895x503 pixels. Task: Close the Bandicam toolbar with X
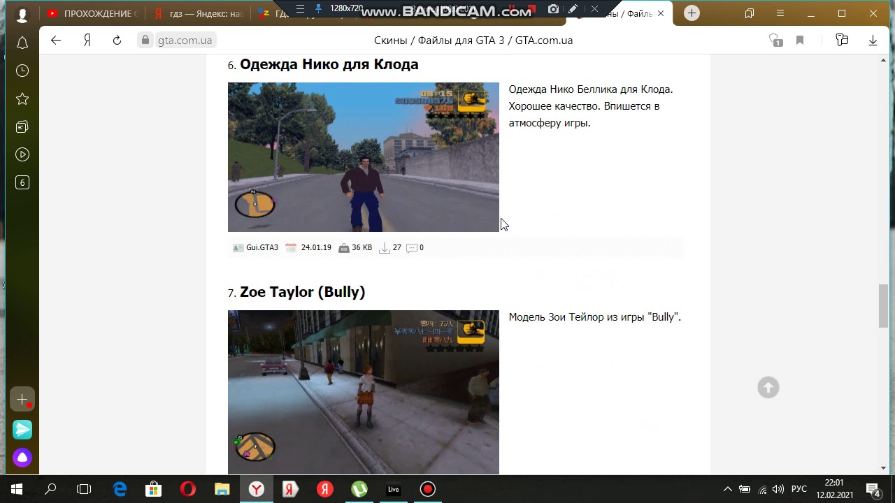click(x=594, y=9)
